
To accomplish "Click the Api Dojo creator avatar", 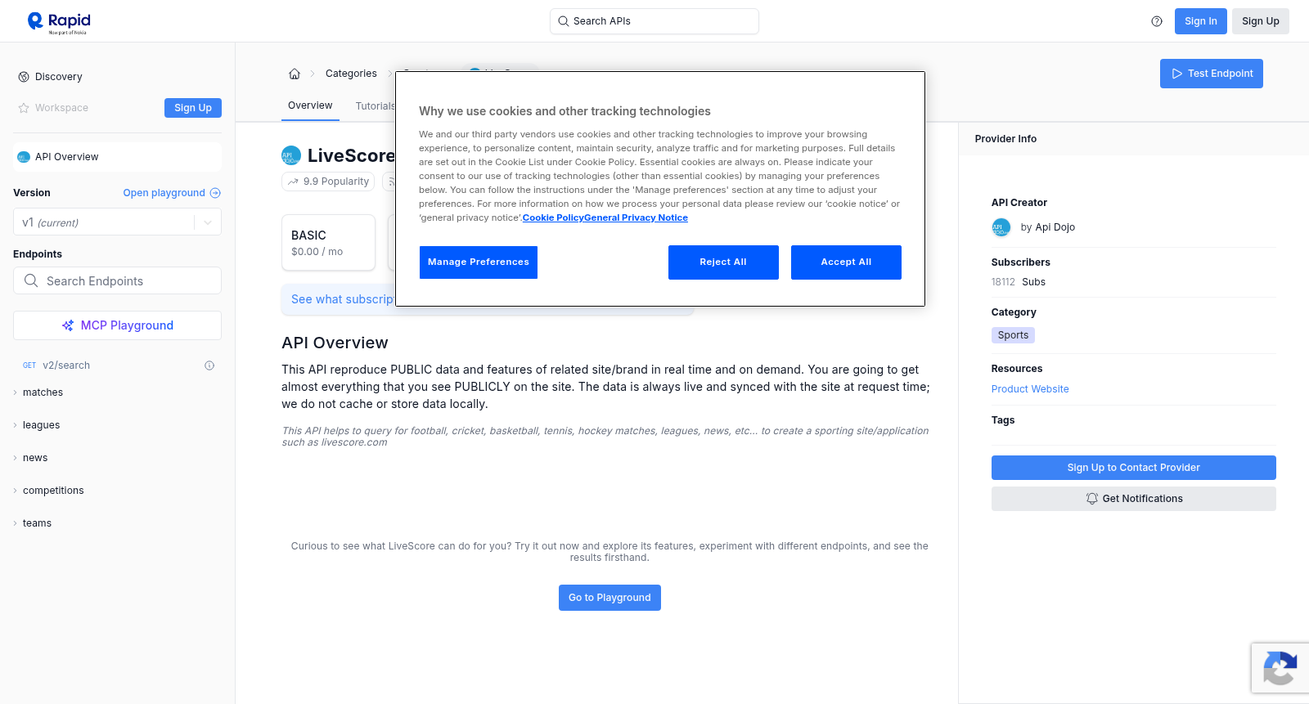I will [x=1001, y=227].
